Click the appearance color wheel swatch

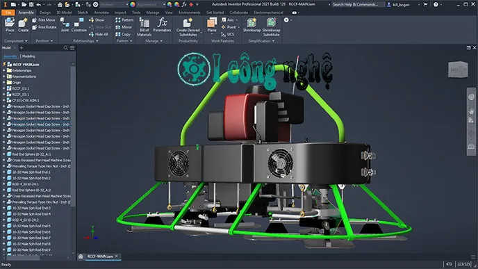coord(133,5)
